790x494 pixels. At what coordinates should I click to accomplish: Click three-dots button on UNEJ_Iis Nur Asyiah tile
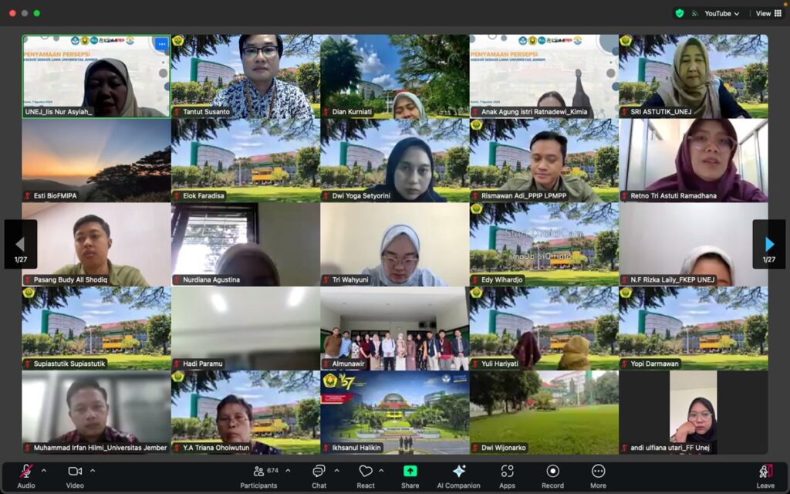point(161,45)
